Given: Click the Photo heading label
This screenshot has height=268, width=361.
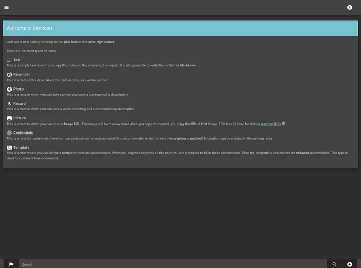Looking at the screenshot, I should tap(18, 89).
